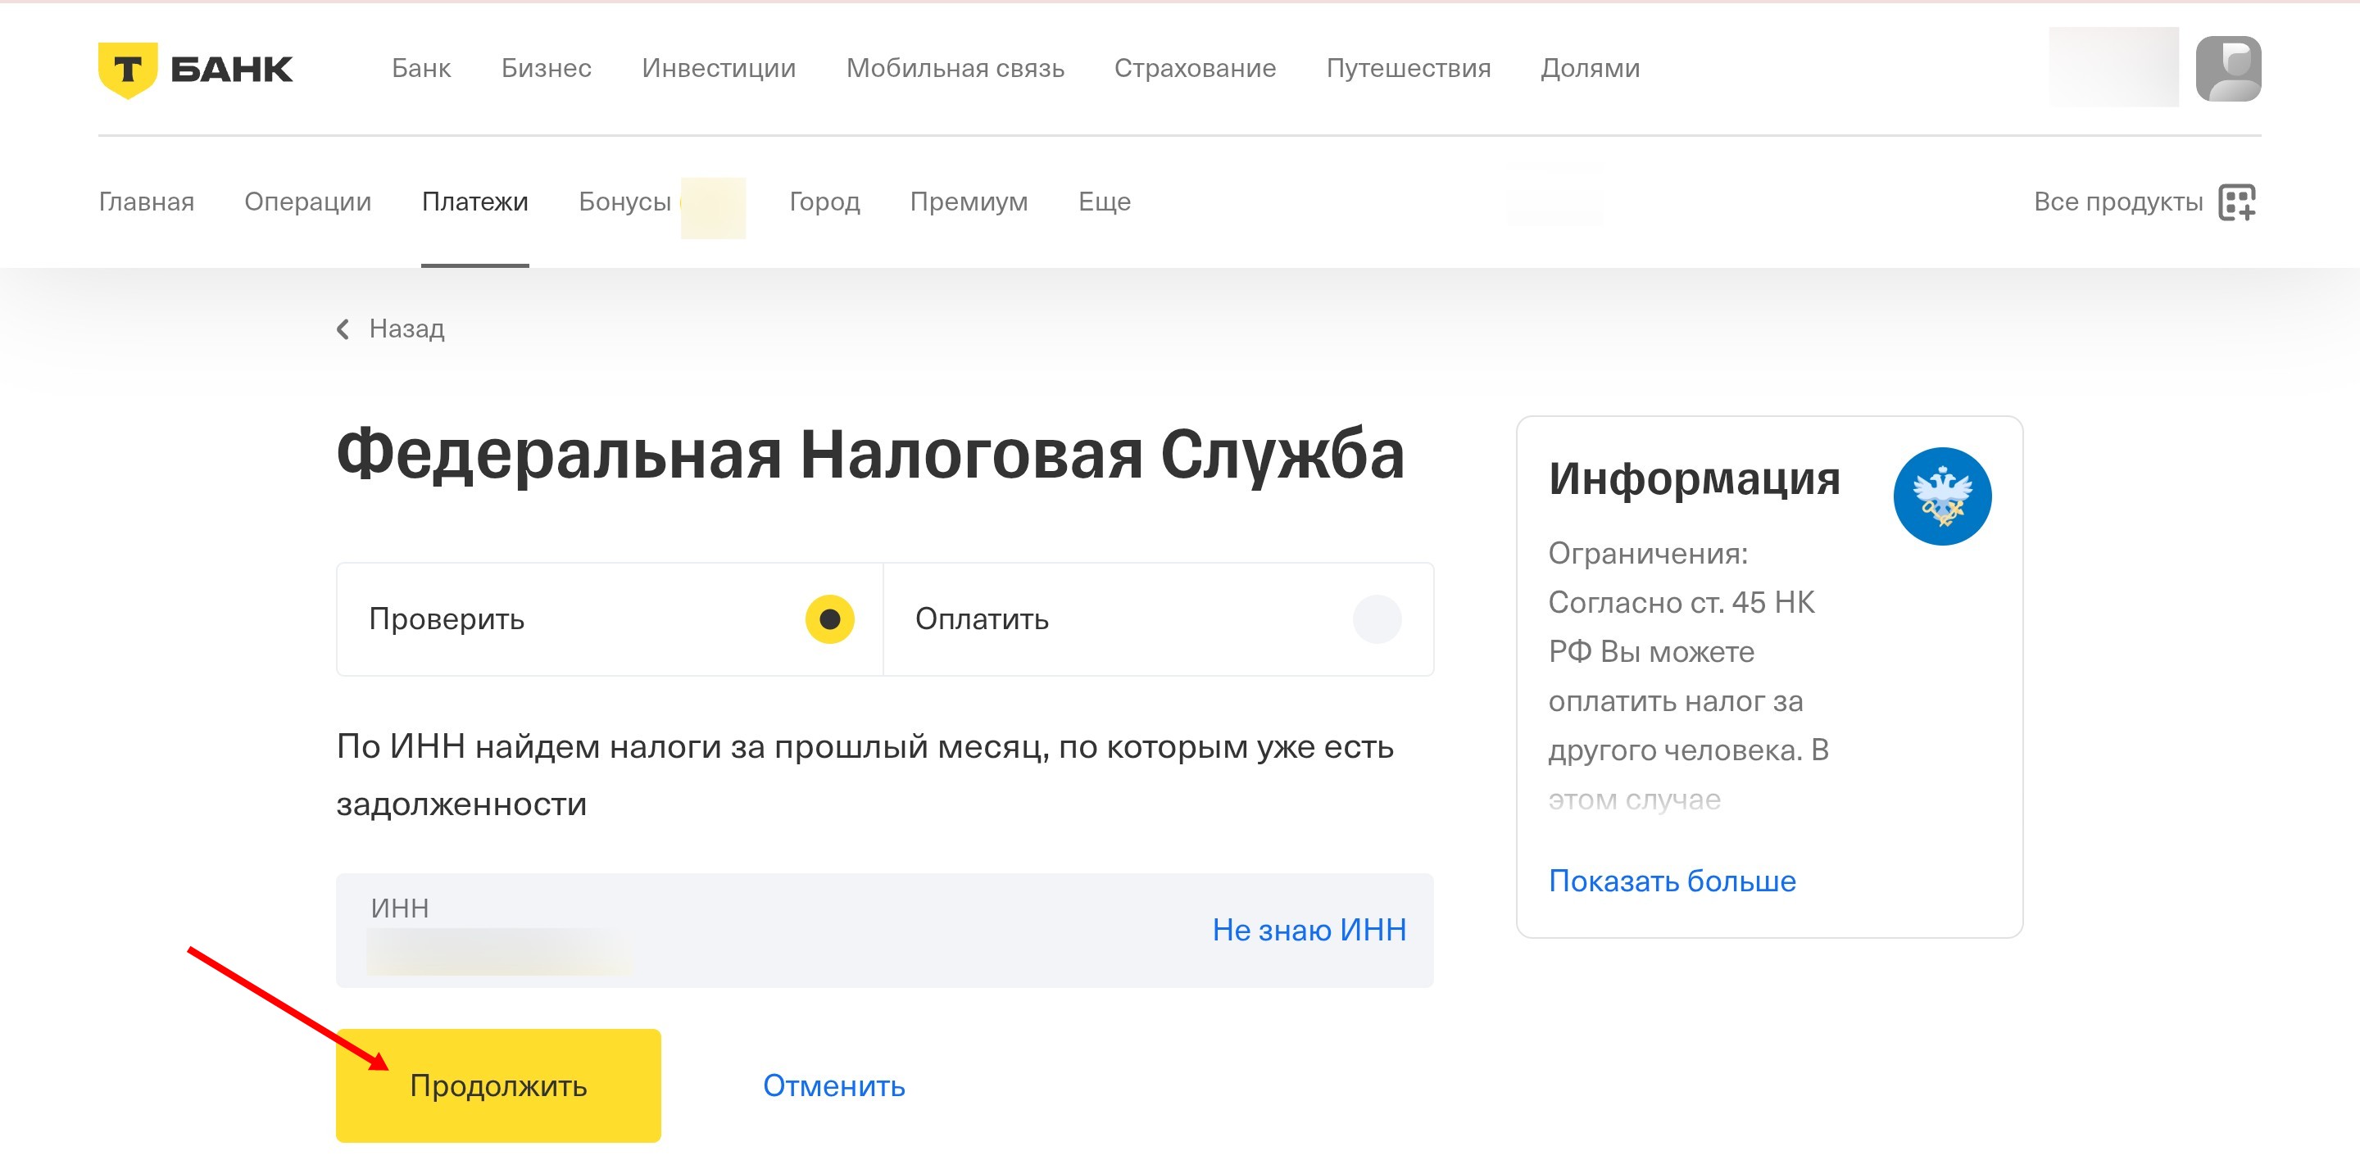The height and width of the screenshot is (1169, 2360).
Task: Click the Federal Tax Service emblem
Action: 1941,496
